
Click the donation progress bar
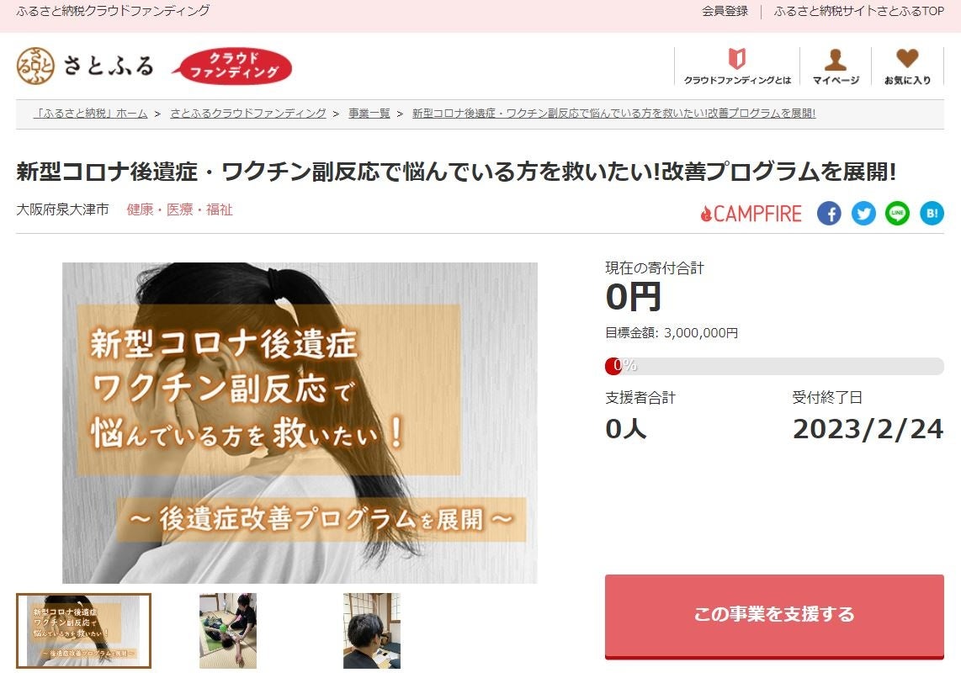coord(774,366)
